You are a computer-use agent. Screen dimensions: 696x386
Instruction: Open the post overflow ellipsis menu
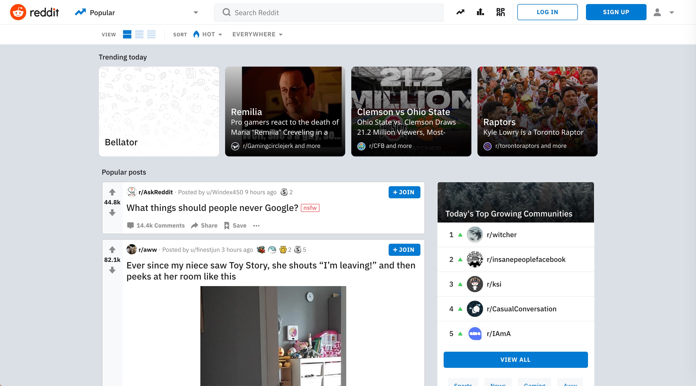[x=256, y=226]
